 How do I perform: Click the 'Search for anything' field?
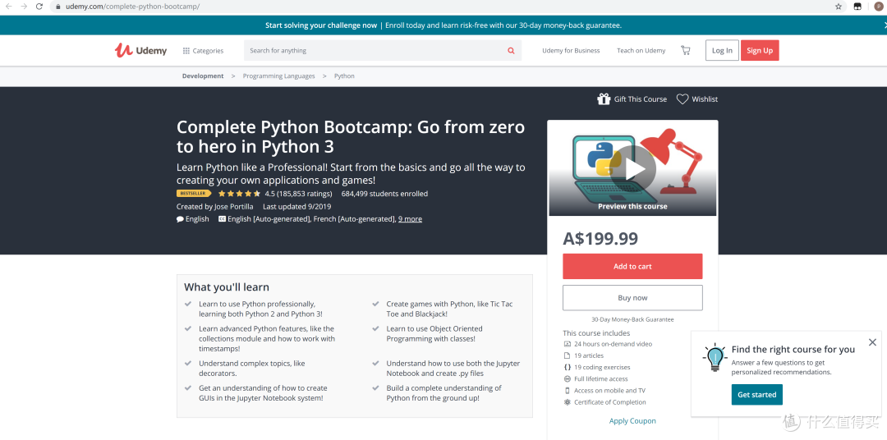375,50
